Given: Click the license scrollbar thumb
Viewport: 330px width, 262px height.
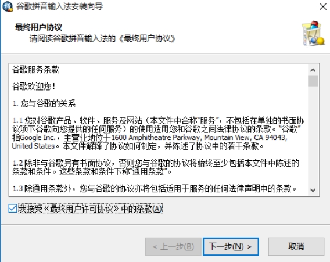Looking at the screenshot, I should tap(313, 81).
